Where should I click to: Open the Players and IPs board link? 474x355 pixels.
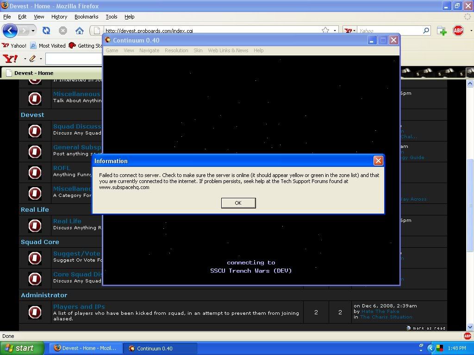point(79,306)
